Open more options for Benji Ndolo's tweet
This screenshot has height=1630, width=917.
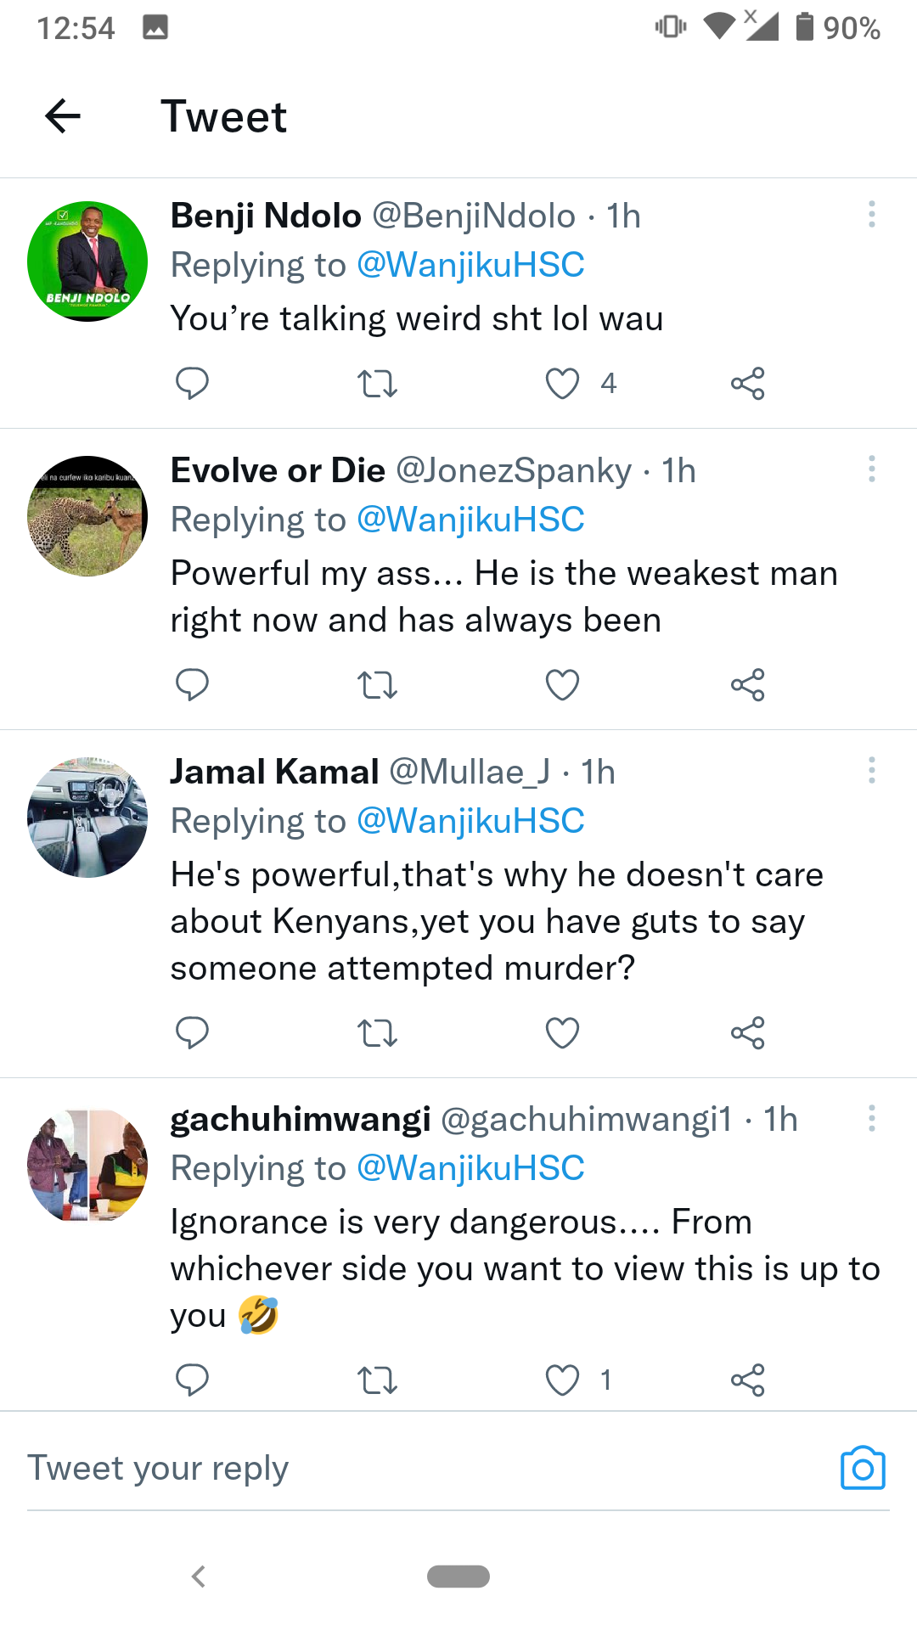(871, 214)
